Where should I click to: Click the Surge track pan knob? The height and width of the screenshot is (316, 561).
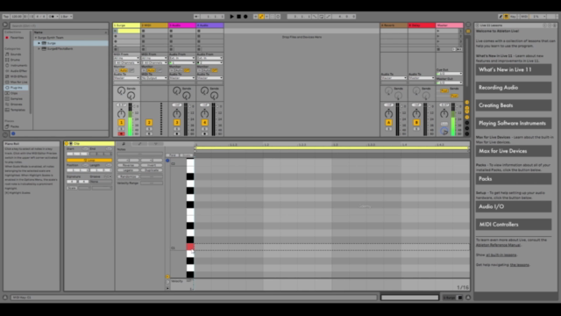tap(121, 114)
